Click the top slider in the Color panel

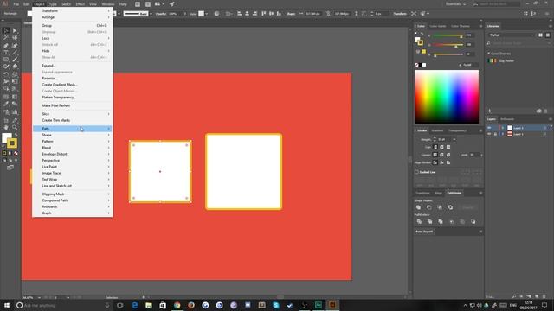(x=448, y=35)
